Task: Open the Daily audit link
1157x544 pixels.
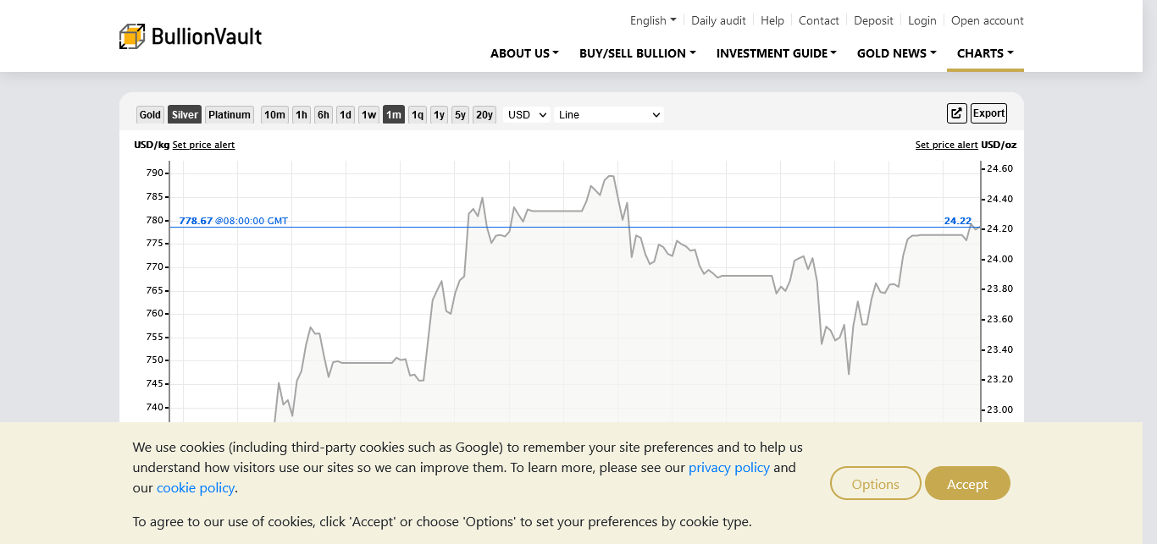Action: pyautogui.click(x=718, y=20)
